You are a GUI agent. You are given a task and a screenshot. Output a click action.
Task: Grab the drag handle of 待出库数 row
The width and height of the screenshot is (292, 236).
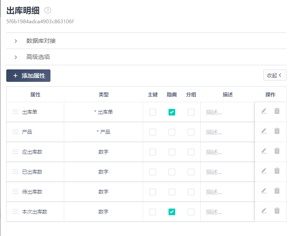coord(15,192)
